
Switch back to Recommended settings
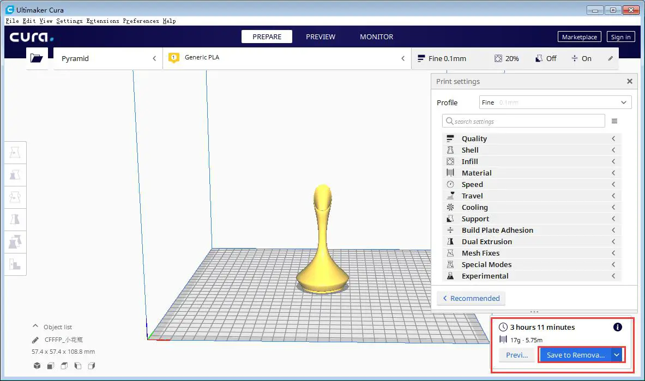pyautogui.click(x=471, y=298)
